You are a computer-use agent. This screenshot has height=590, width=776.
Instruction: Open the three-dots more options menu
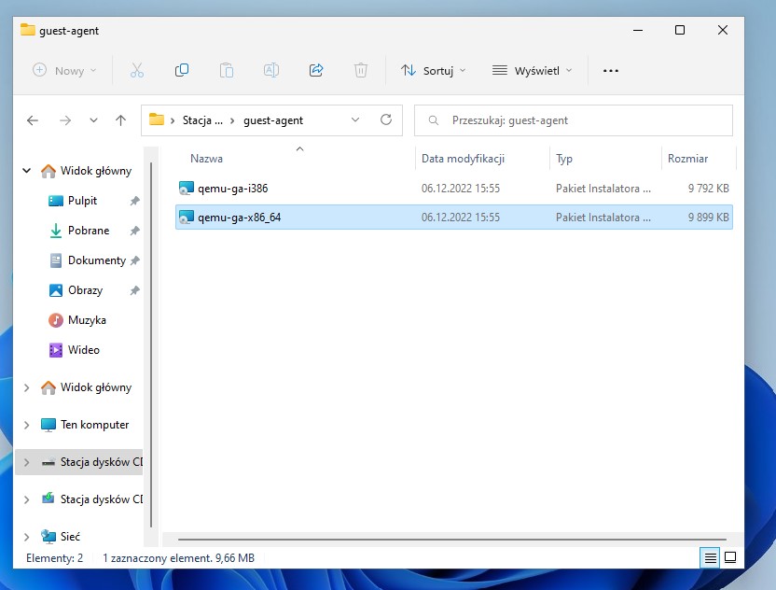click(x=611, y=70)
